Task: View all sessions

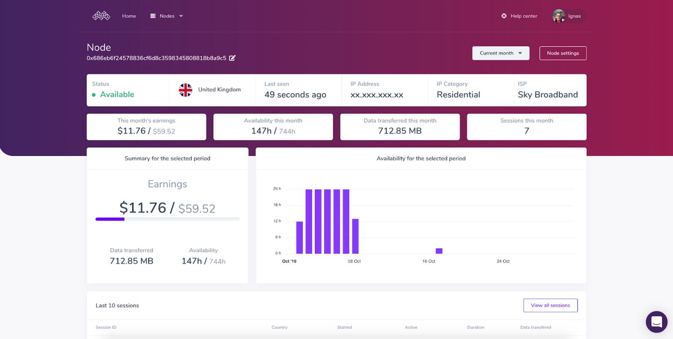Action: pyautogui.click(x=550, y=305)
